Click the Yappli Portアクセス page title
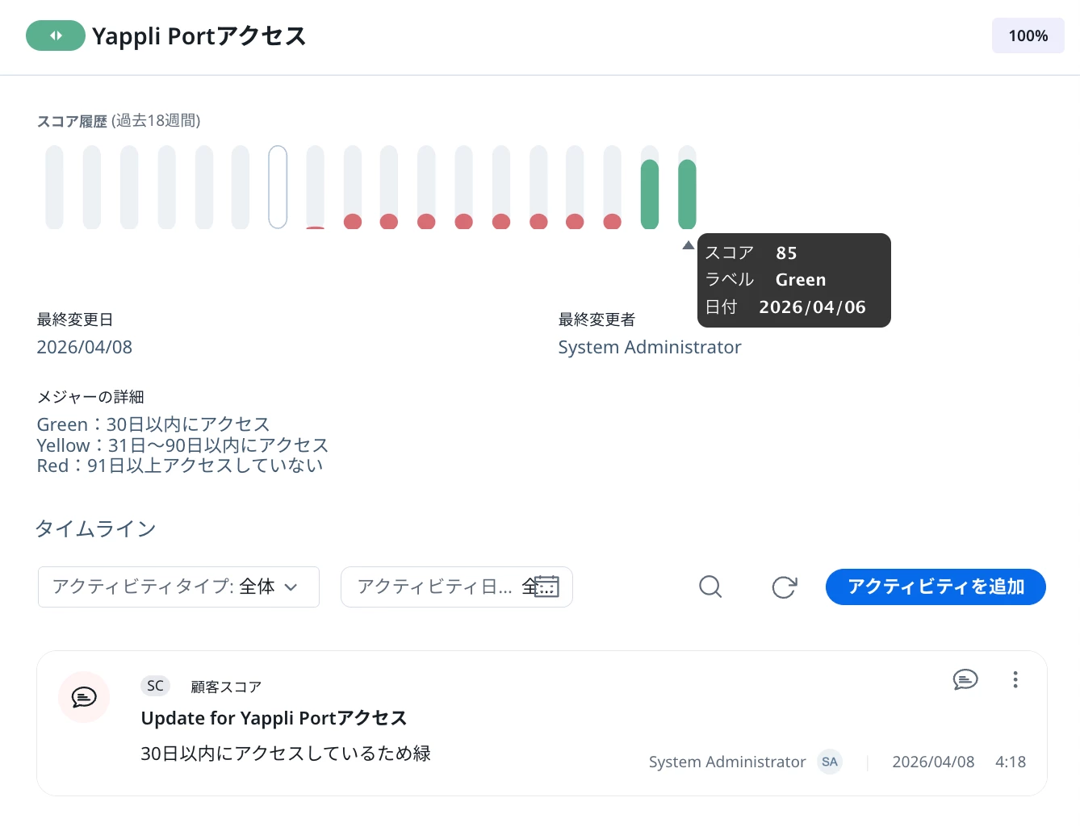The image size is (1080, 831). [199, 36]
